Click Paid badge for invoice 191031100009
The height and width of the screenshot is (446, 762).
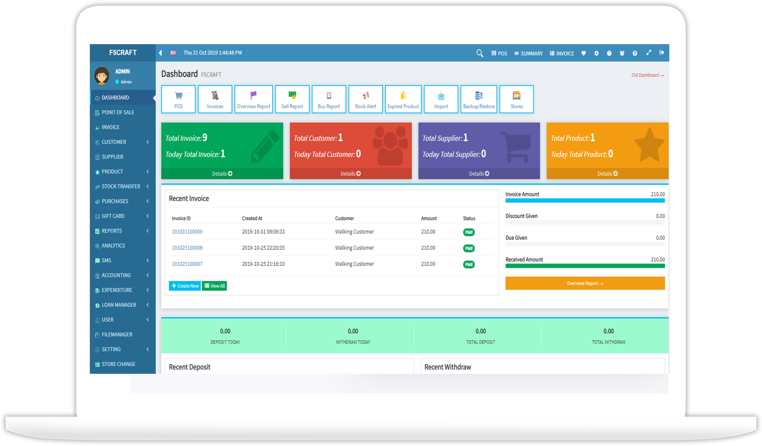(x=469, y=232)
